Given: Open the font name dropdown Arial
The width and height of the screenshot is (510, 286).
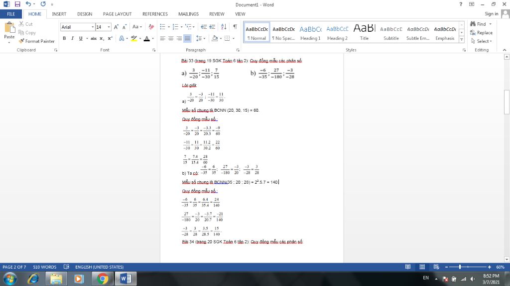Looking at the screenshot, I should tap(93, 27).
